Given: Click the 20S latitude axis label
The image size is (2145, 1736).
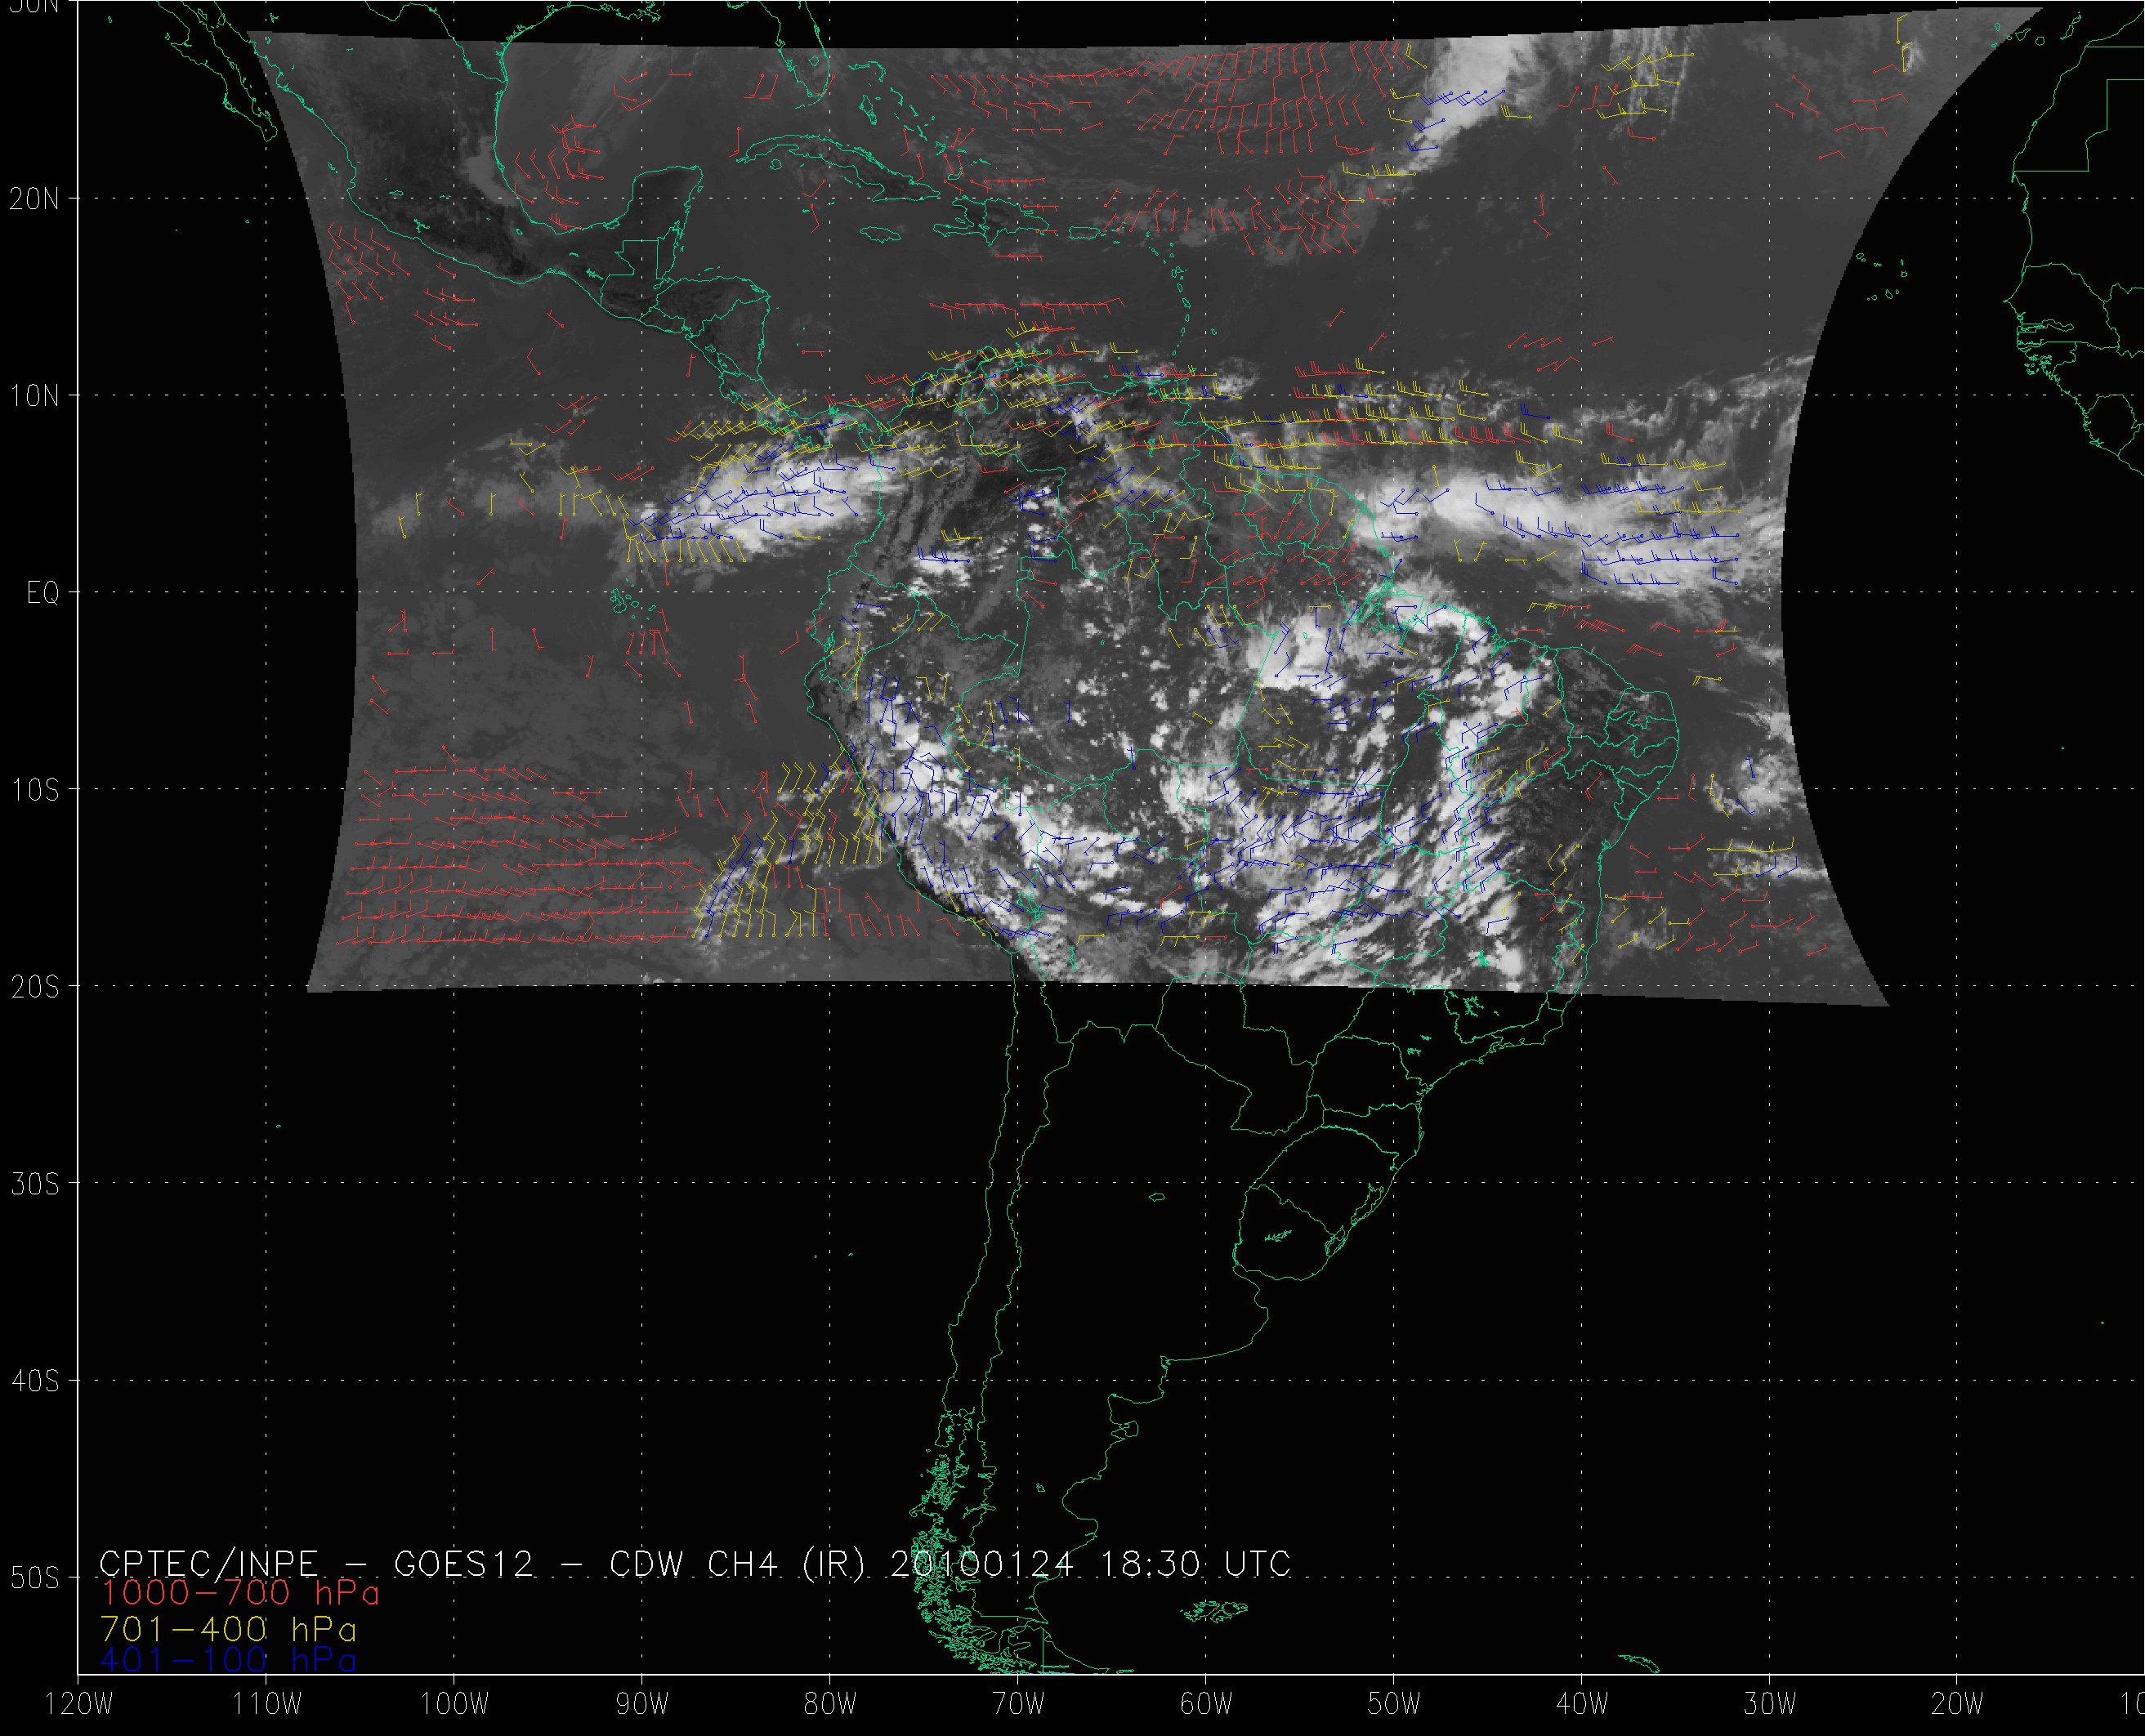Looking at the screenshot, I should pyautogui.click(x=34, y=988).
